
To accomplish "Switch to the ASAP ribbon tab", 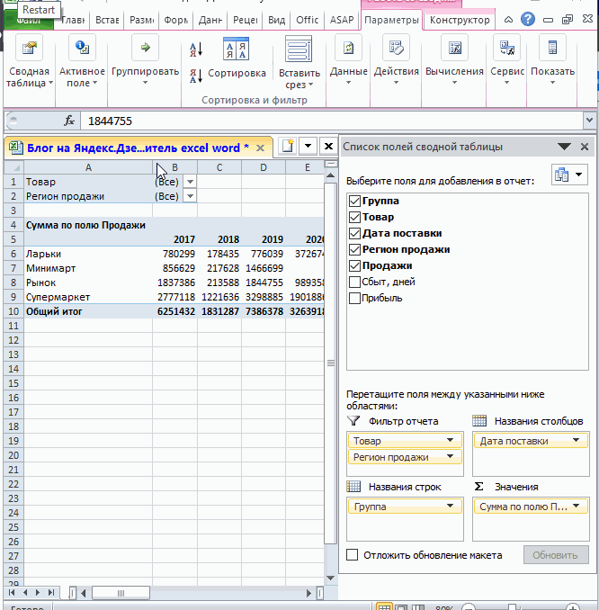I will coord(342,20).
